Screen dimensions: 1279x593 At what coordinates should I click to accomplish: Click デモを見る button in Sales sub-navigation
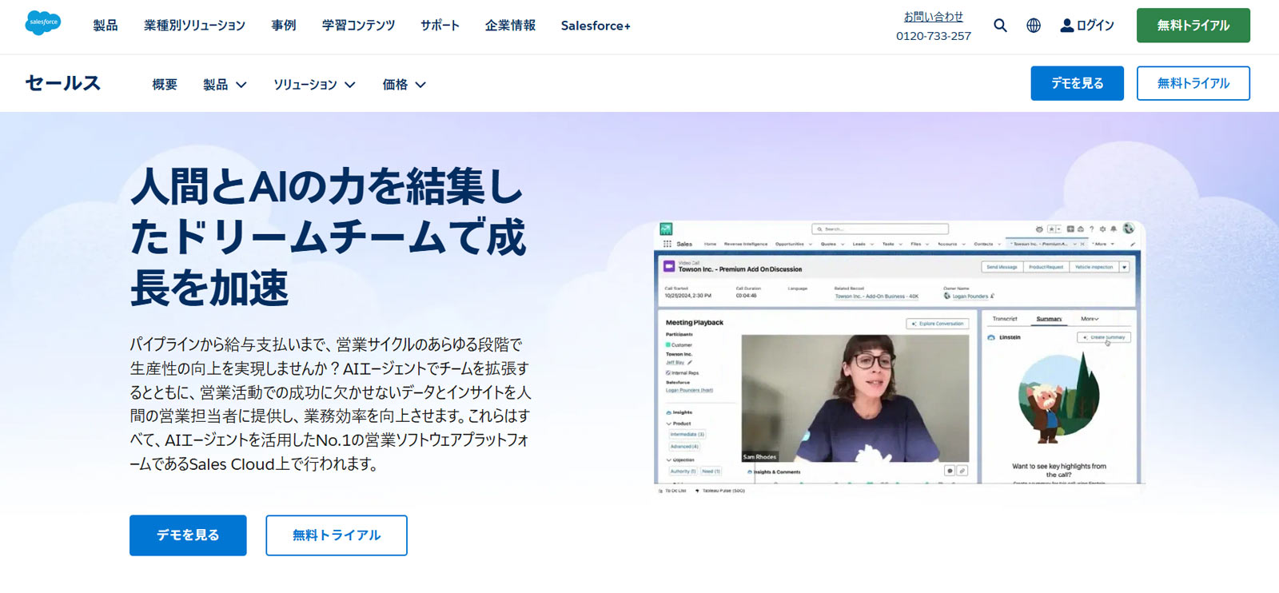coord(1077,83)
